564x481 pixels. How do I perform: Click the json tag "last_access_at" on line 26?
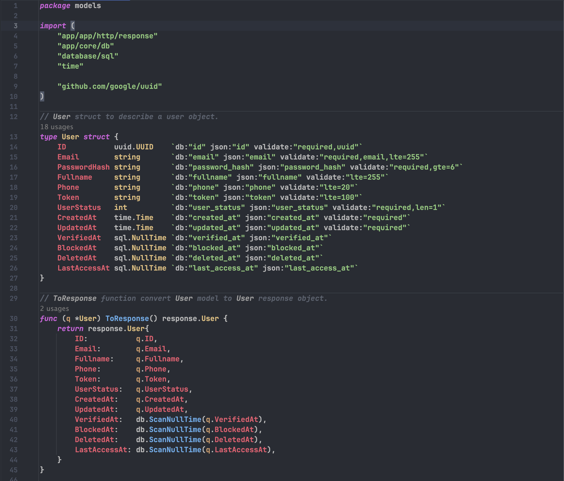[319, 268]
